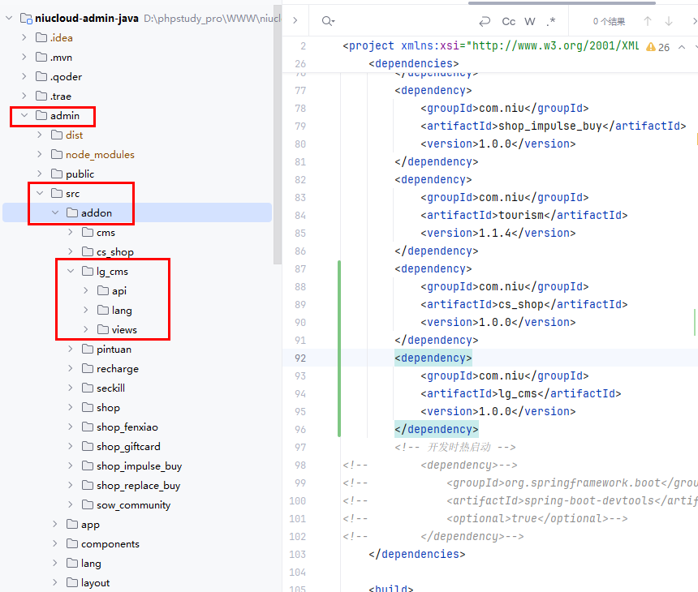This screenshot has height=592, width=698.
Task: Jump to previous highlighted problem arrow
Action: pos(680,47)
